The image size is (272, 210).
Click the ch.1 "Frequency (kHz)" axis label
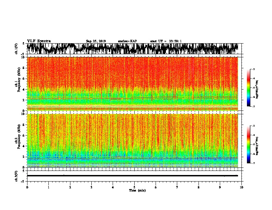pyautogui.click(x=19, y=80)
